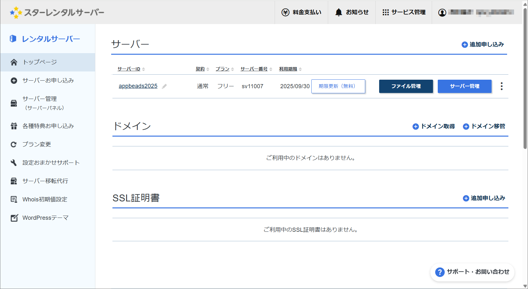Image resolution: width=528 pixels, height=289 pixels.
Task: Click the ファイル管理 button
Action: tap(406, 86)
